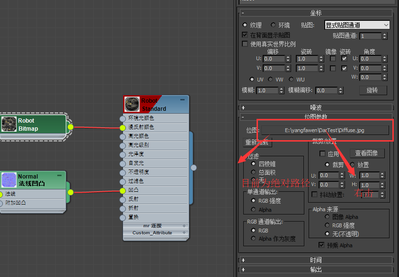Open the 贴图 channel type dropdown
399x277 pixels.
tap(357, 25)
